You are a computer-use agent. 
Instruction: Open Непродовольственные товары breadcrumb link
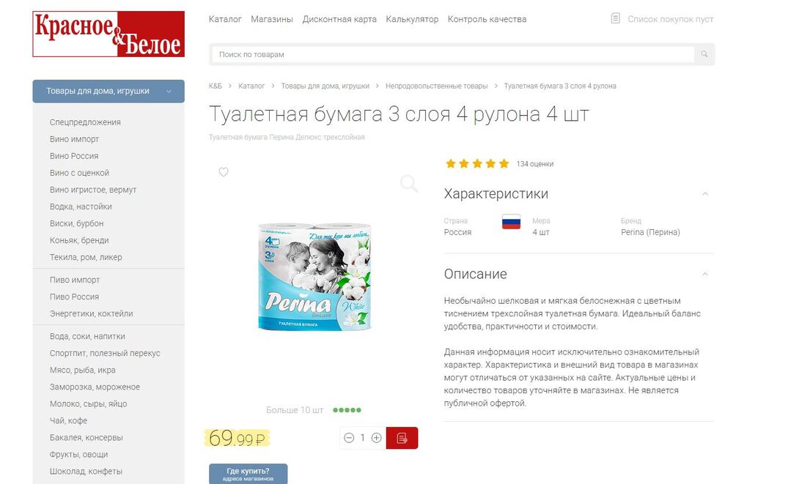coord(437,86)
